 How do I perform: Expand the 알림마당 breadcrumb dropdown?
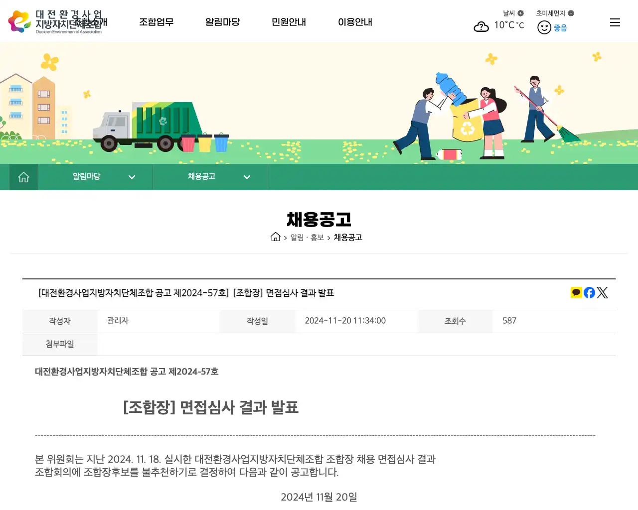click(x=132, y=177)
